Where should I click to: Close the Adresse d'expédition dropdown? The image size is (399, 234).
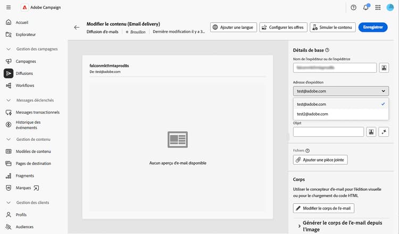(x=340, y=91)
